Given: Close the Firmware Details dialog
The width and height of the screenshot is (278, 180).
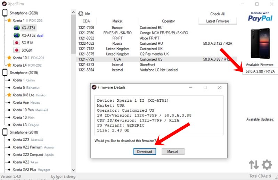Looking at the screenshot, I should (220, 87).
